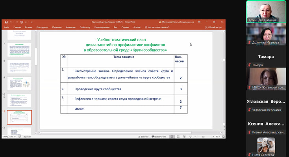Switch to Reading view icon
This screenshot has height=157, width=289.
184,137
